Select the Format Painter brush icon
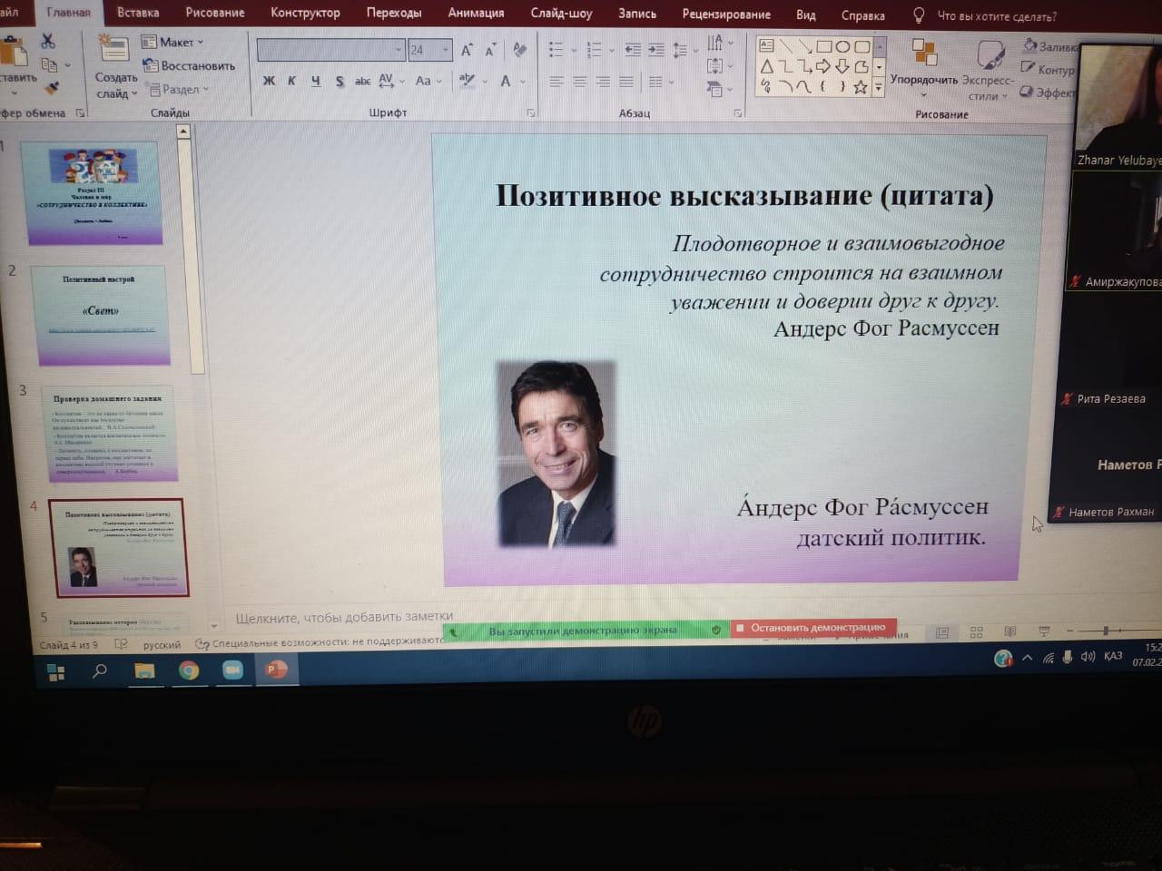 [52, 88]
